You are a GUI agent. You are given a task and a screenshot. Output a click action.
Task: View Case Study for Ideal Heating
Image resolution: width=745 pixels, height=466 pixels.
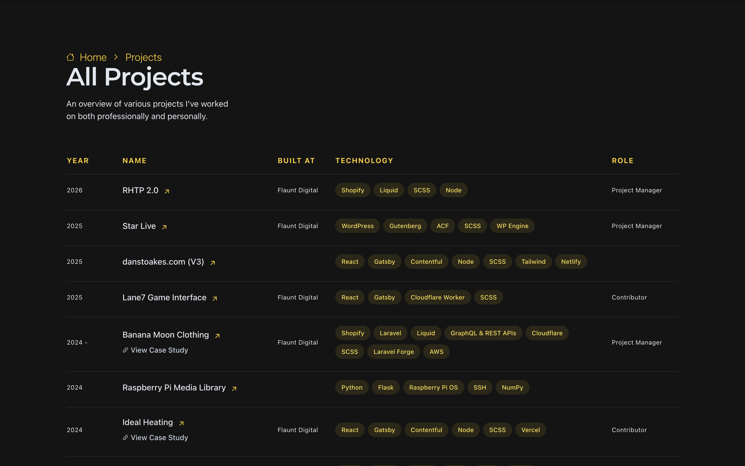coord(159,438)
